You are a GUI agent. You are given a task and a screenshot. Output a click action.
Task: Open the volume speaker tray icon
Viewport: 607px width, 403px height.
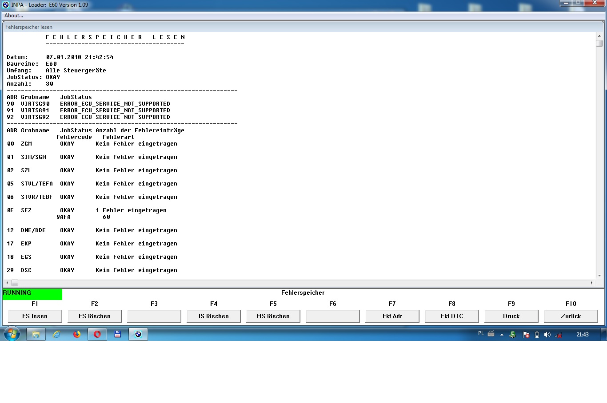point(547,335)
